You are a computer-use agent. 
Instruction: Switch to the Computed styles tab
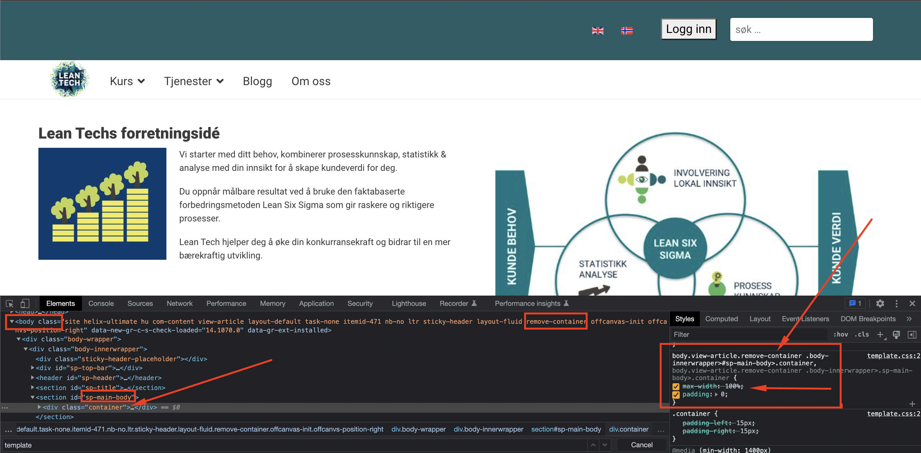point(721,319)
